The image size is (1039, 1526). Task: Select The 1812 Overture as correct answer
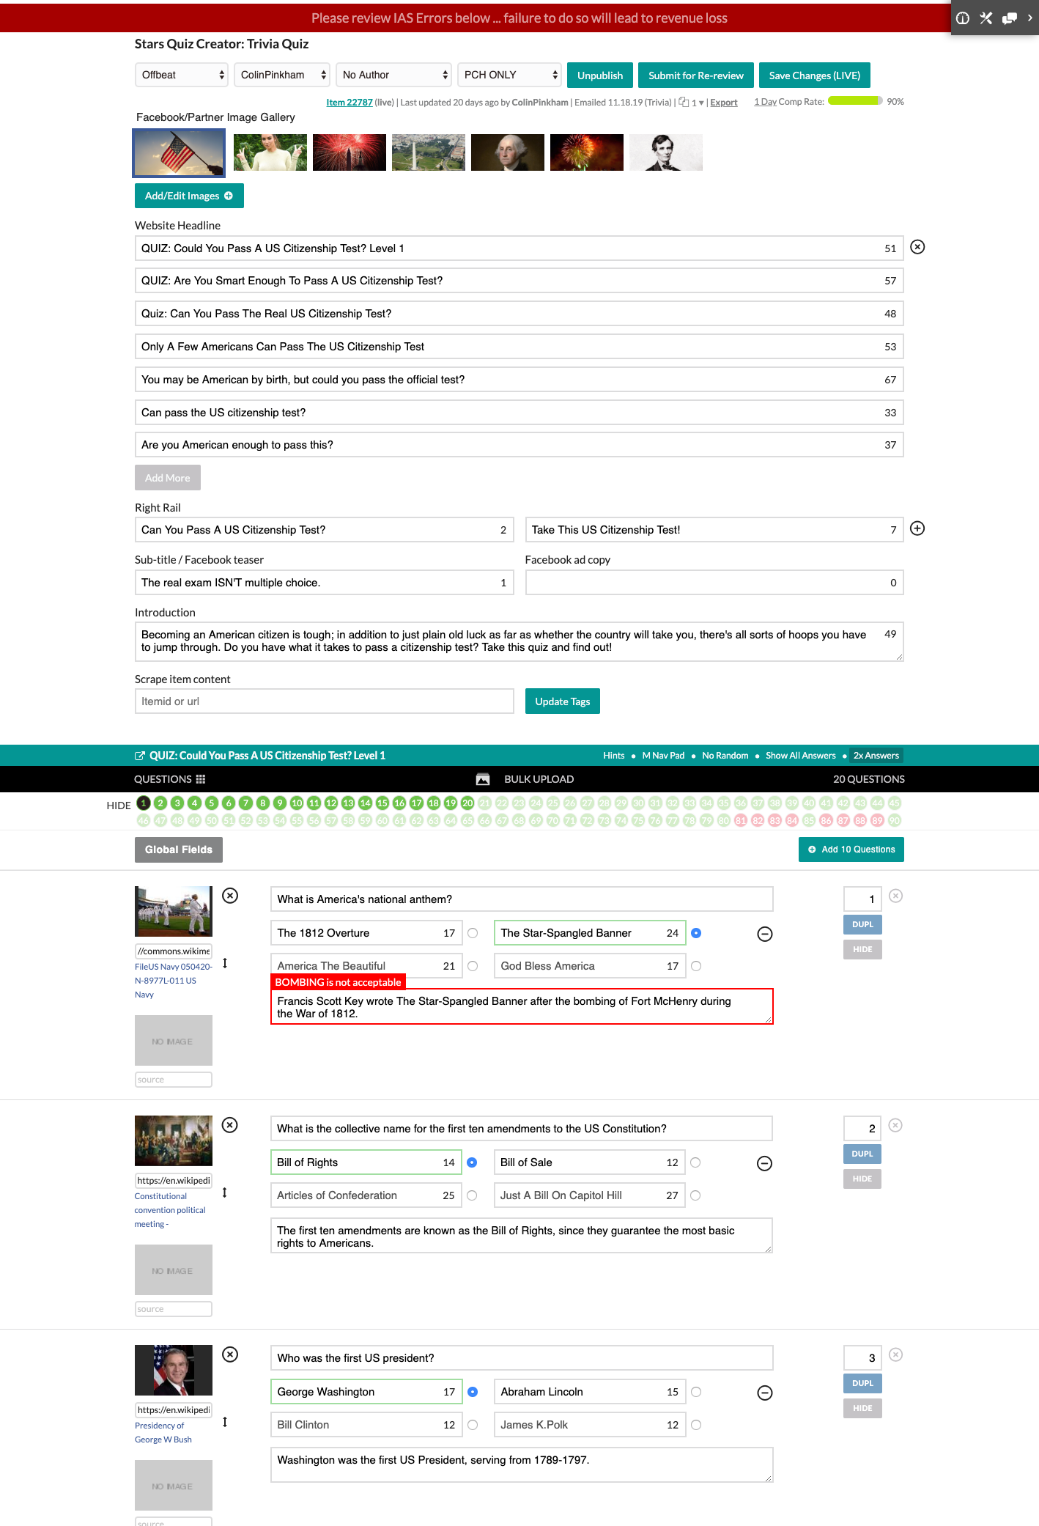click(x=473, y=933)
